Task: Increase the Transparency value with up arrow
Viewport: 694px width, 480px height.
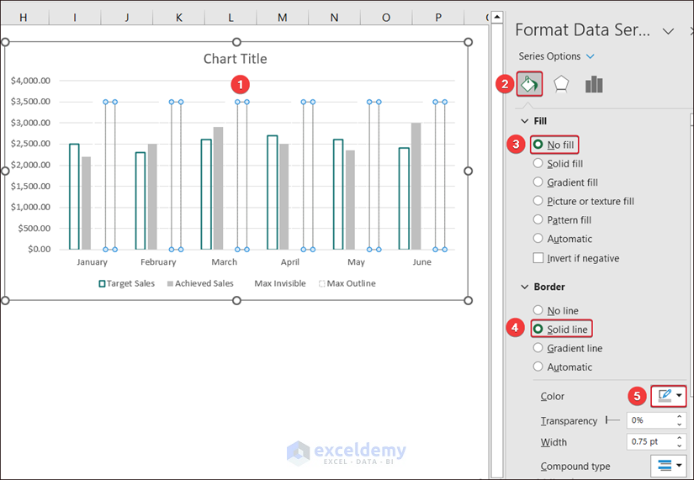Action: 680,416
